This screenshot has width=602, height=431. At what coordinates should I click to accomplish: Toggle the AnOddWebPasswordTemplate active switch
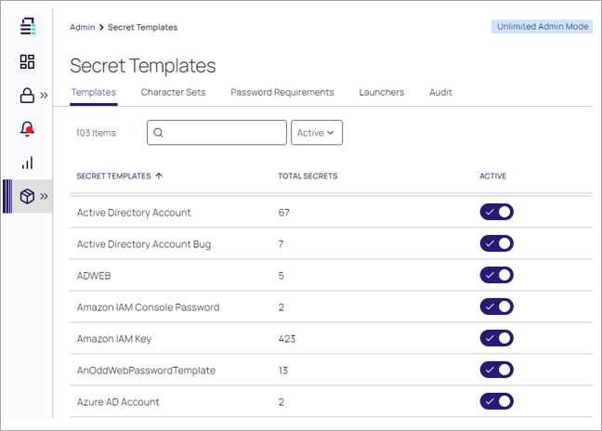496,370
